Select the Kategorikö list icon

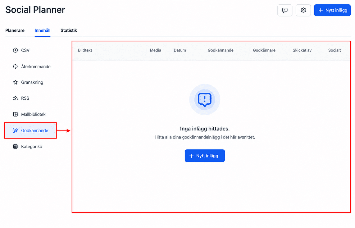click(15, 147)
